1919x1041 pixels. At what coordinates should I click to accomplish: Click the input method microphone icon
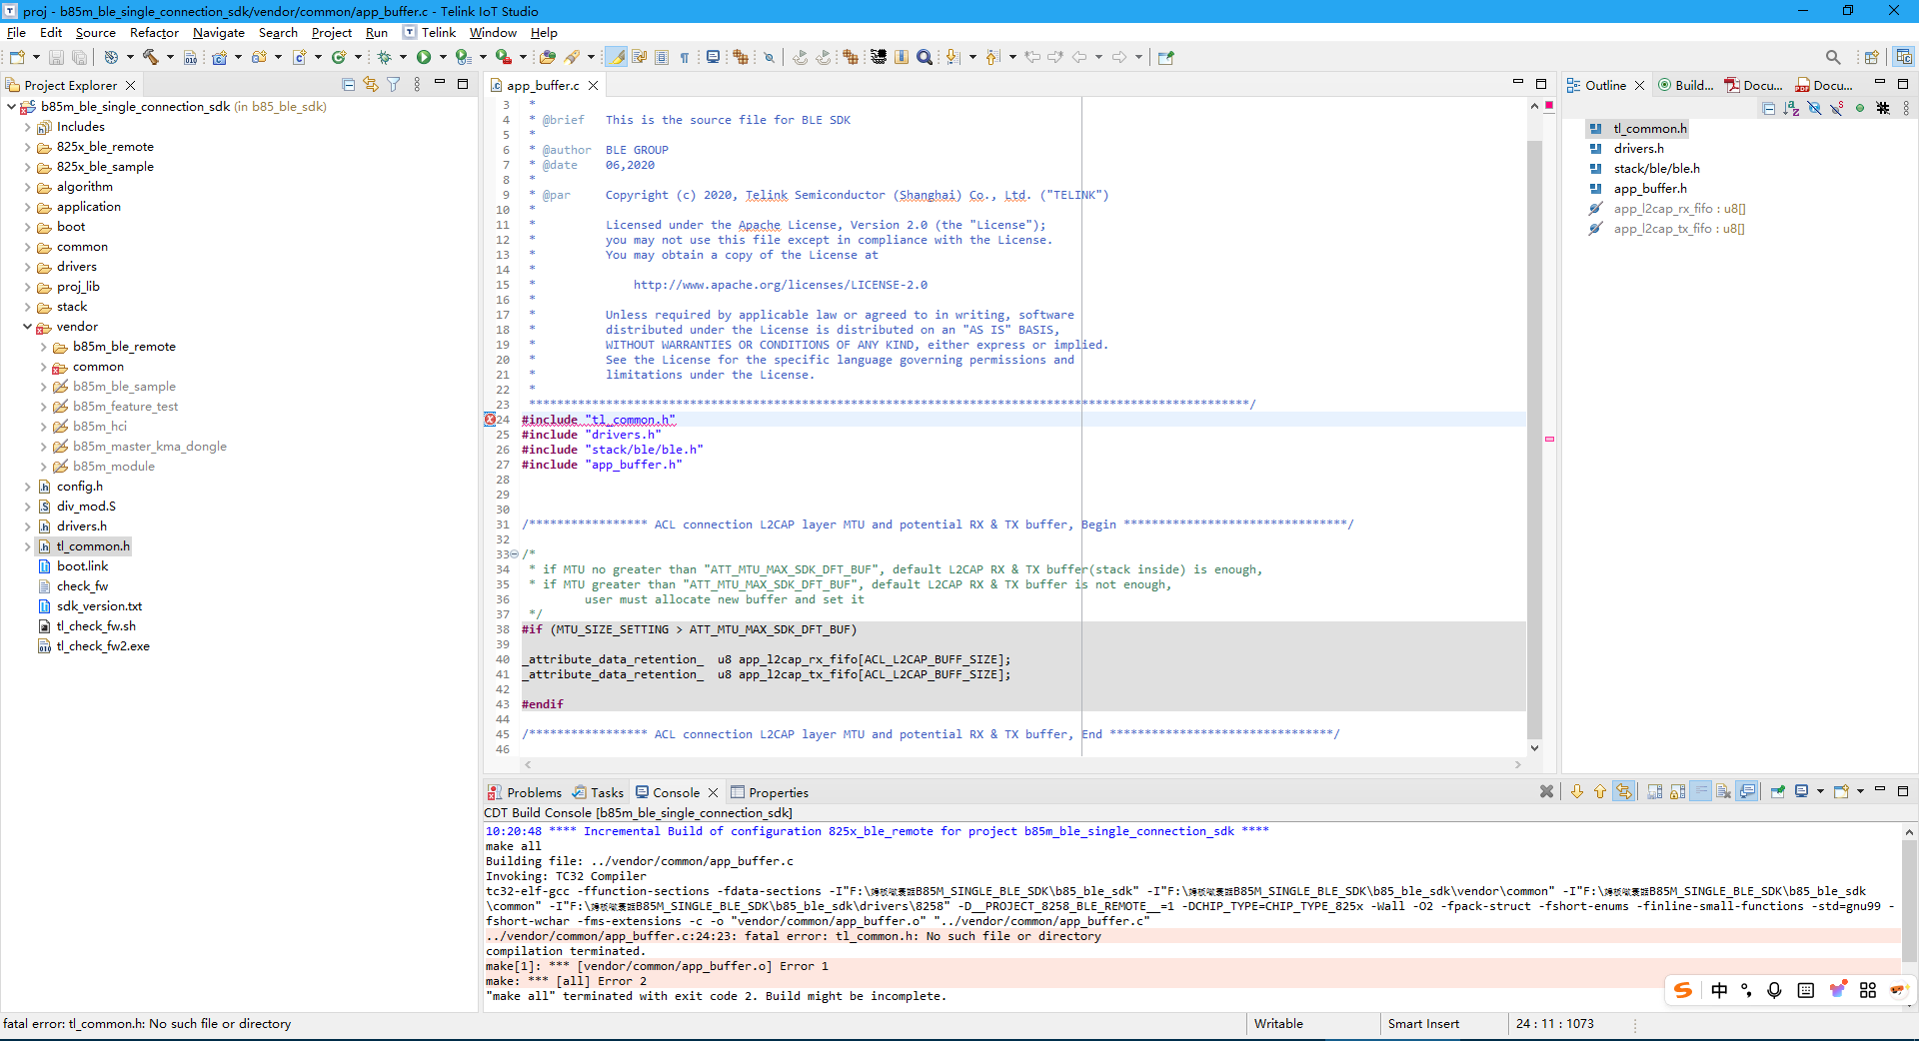[1774, 990]
